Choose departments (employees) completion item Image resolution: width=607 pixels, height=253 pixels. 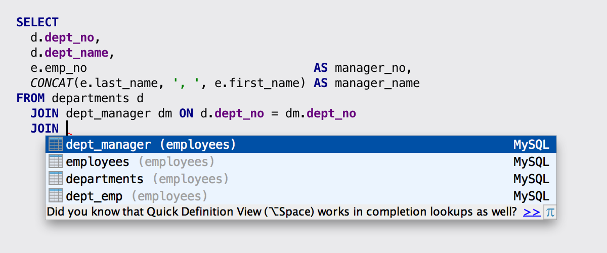click(301, 179)
